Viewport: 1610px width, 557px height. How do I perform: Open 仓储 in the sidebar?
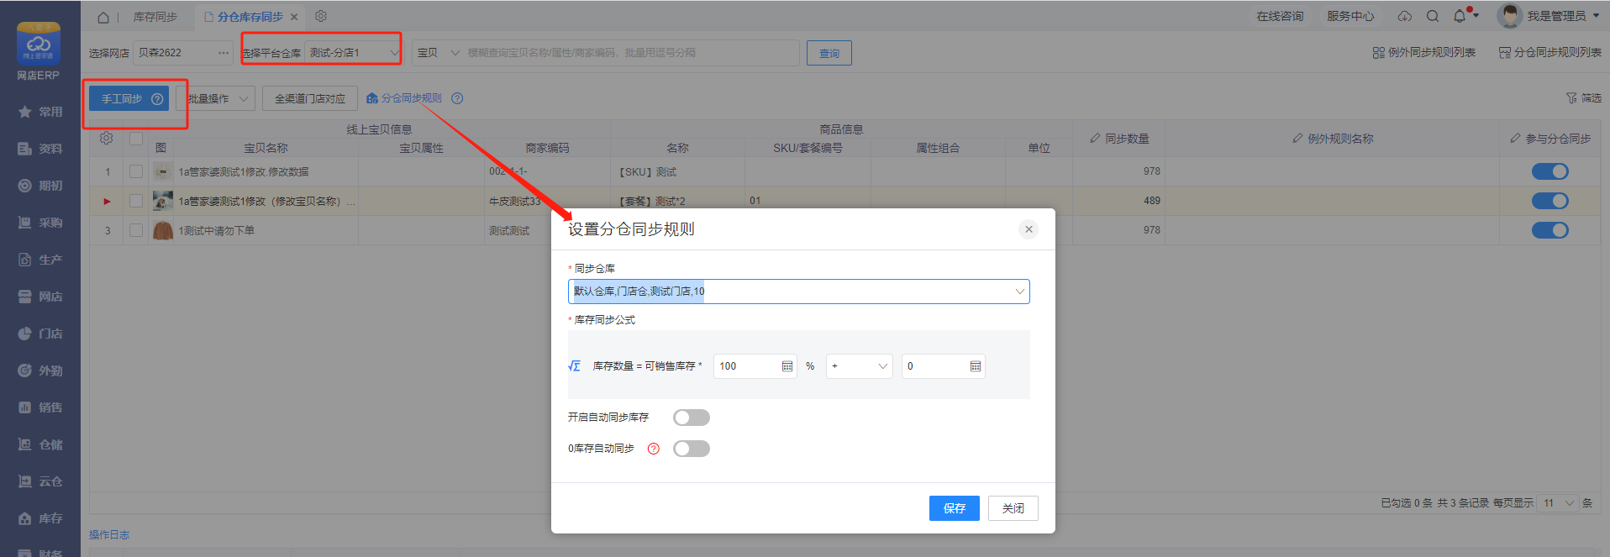40,444
